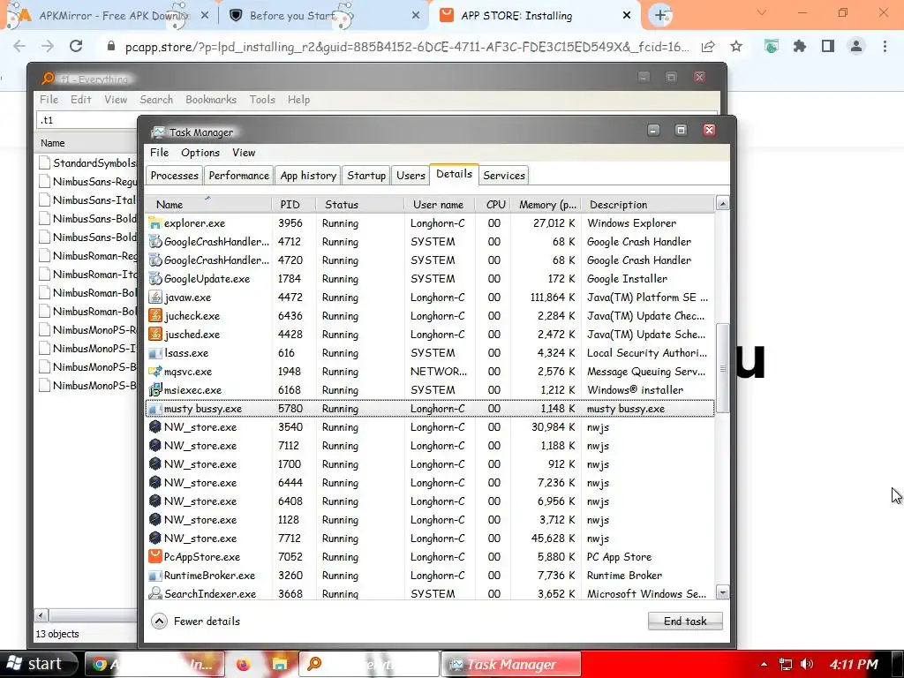Screen dimensions: 904x678
Task: Click the Chrome address bar URL
Action: point(406,47)
